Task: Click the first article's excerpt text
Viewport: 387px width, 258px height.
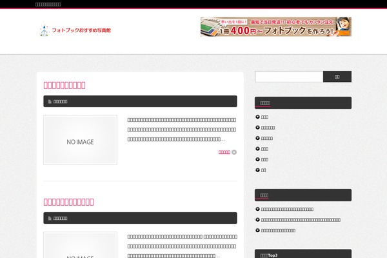Action: 182,130
